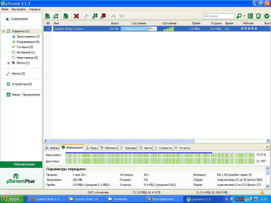
Task: Move torrent down the queue
Action: click(x=122, y=16)
